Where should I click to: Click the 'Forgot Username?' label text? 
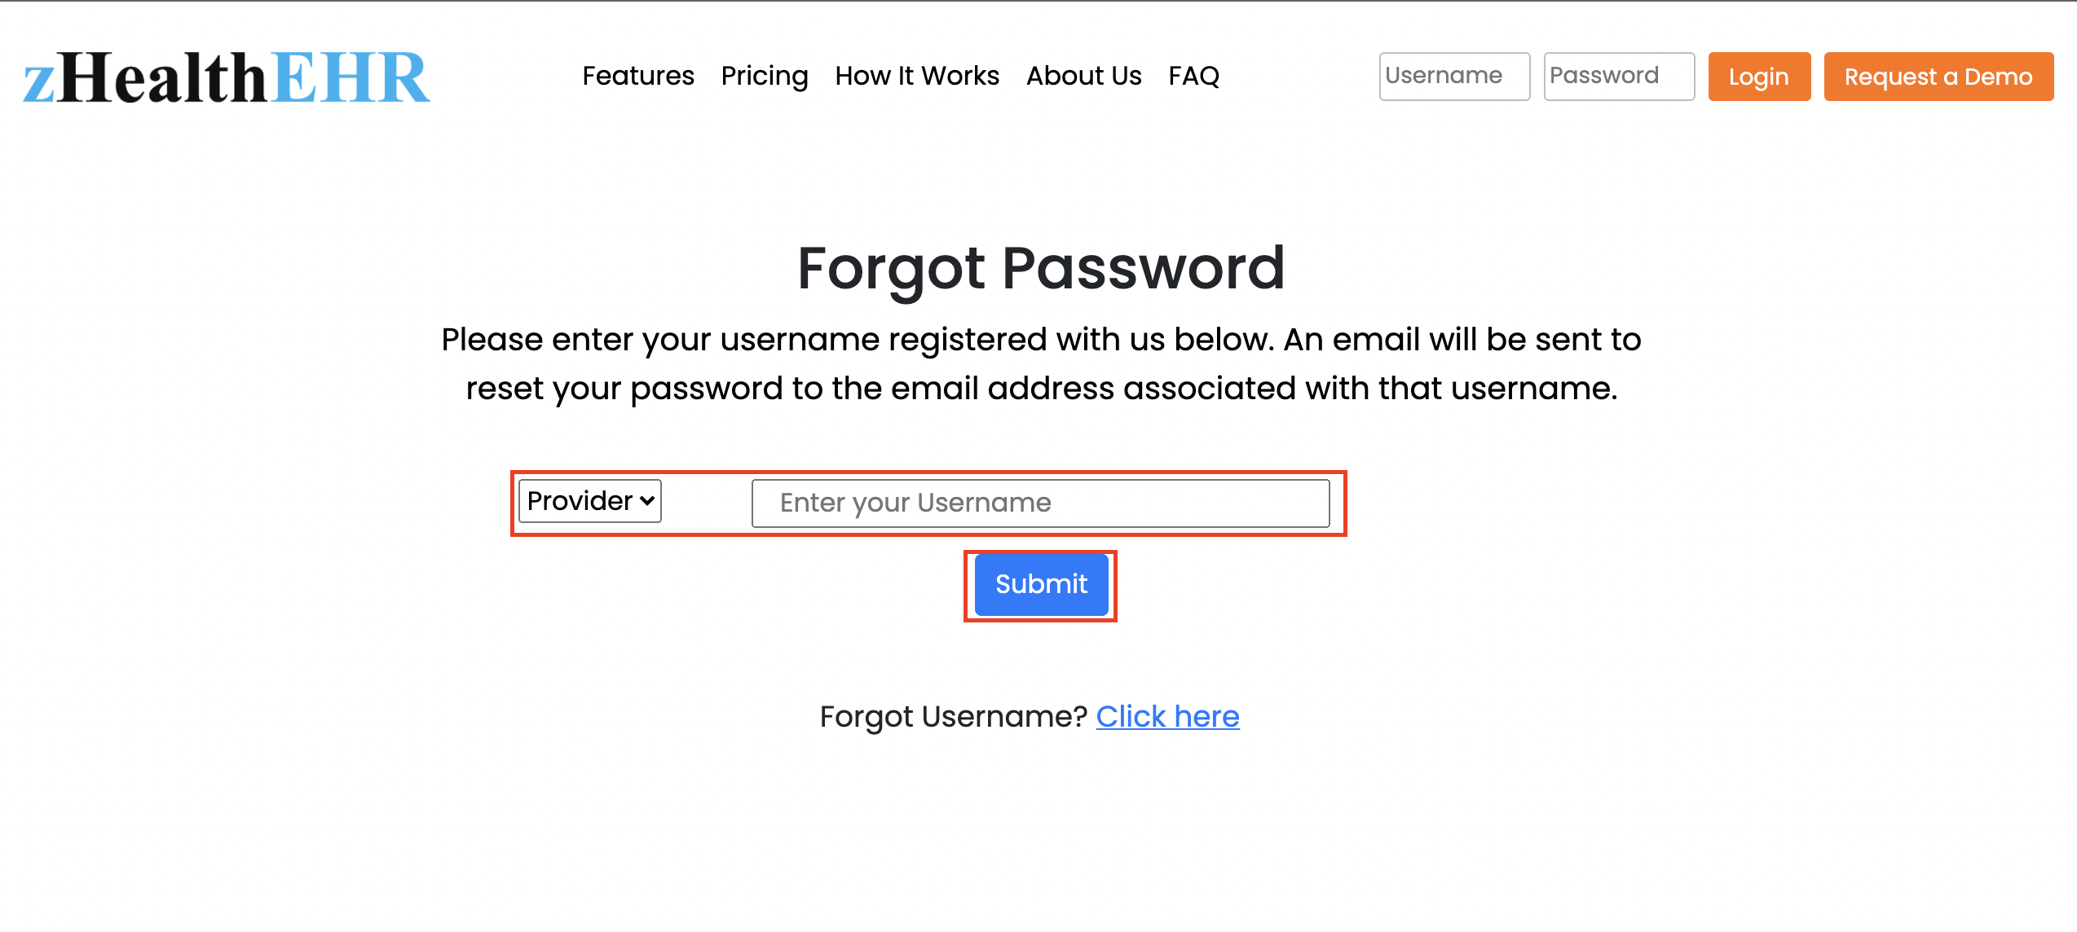click(953, 717)
